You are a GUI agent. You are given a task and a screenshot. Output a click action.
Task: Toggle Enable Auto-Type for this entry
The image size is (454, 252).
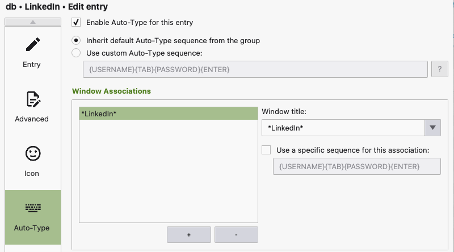click(x=76, y=22)
